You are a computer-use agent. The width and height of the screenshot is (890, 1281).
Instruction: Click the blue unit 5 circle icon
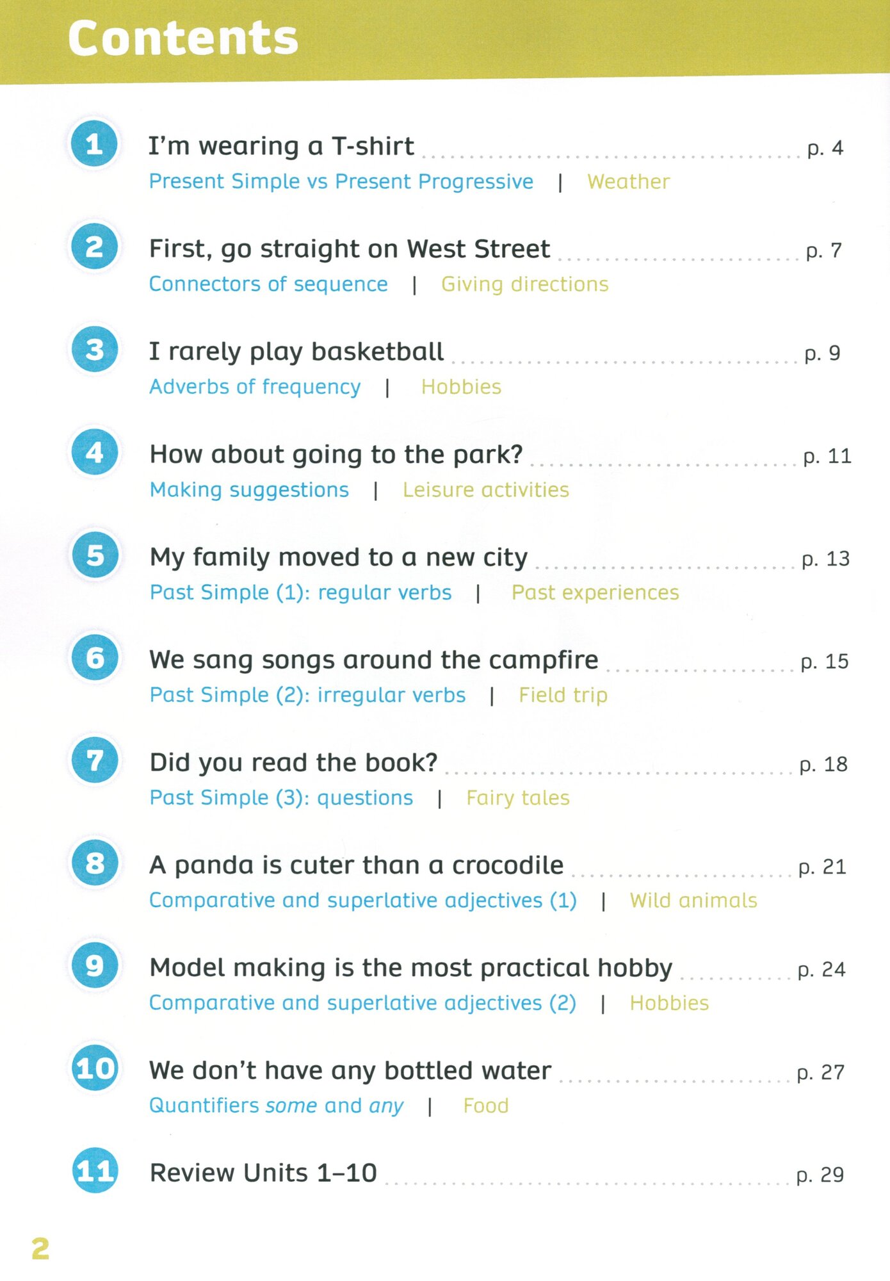(x=94, y=555)
